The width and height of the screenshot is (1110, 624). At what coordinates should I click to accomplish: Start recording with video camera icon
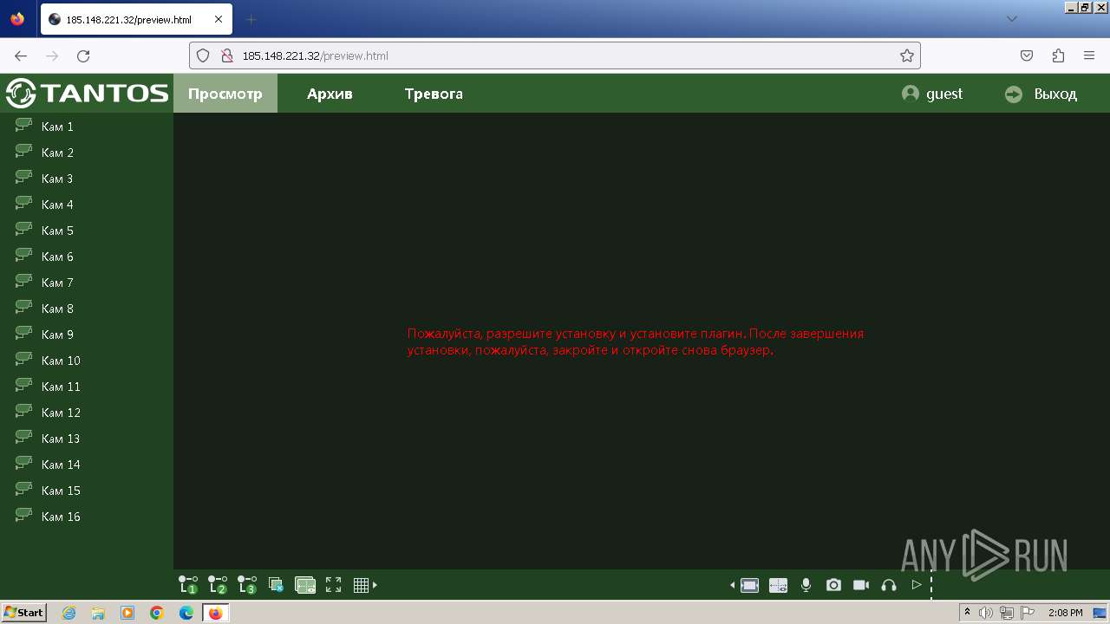coord(861,585)
